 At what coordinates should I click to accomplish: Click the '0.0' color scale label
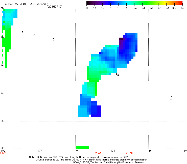pos(174,8)
